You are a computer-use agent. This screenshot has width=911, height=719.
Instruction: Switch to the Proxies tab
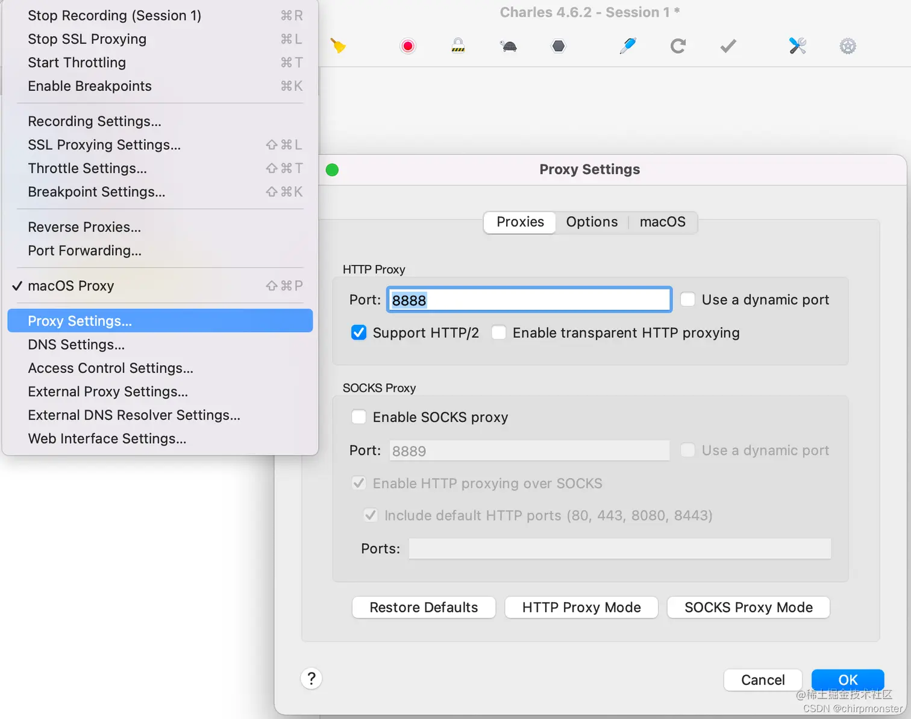(x=520, y=222)
